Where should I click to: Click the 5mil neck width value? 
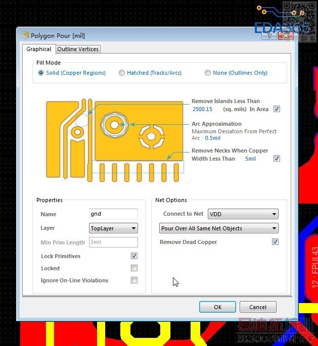pyautogui.click(x=250, y=159)
